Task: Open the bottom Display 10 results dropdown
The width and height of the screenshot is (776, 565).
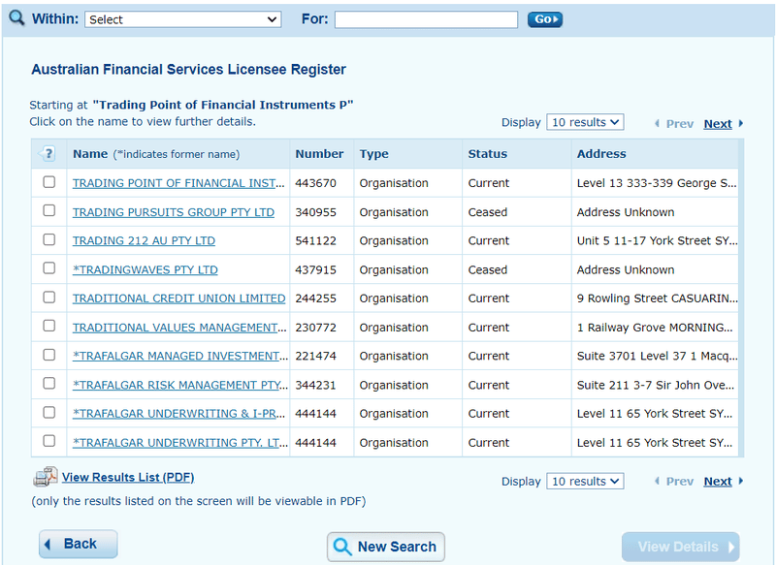Action: [585, 481]
